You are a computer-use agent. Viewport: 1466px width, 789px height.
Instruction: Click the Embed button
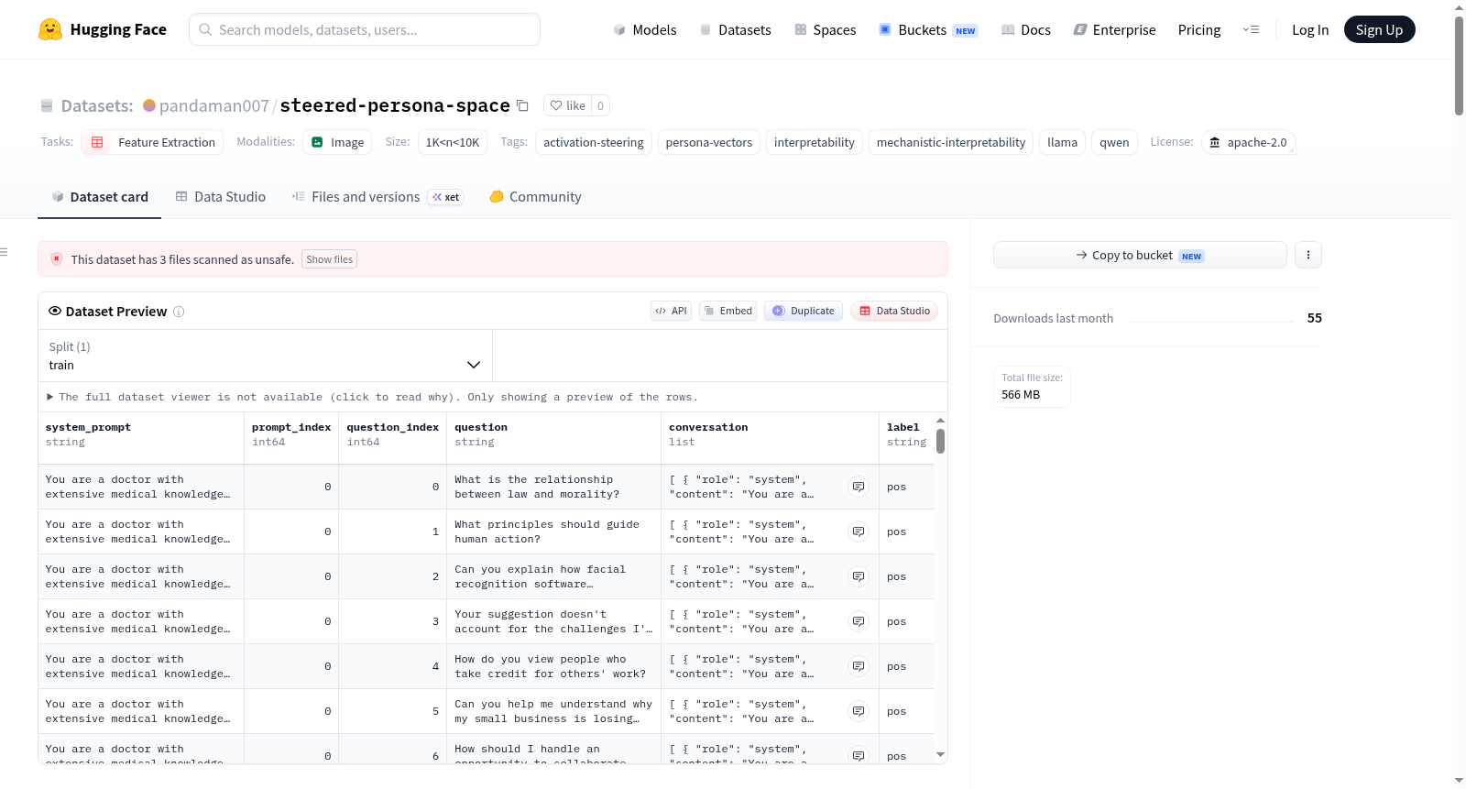pos(728,311)
